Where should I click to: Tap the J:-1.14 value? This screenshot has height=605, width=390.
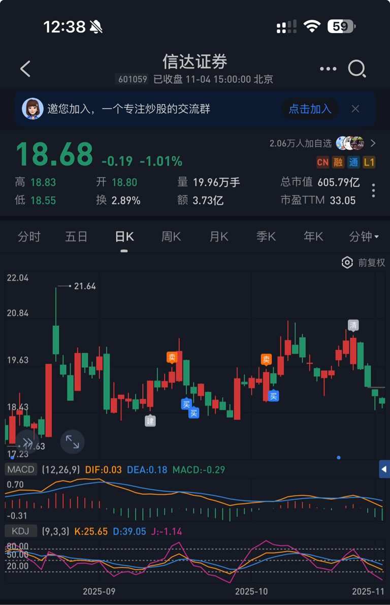pos(167,531)
